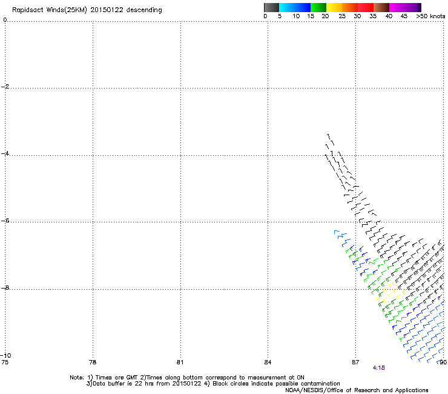The image size is (448, 394).
Task: Click the latitude label '-2'
Action: click(x=5, y=87)
